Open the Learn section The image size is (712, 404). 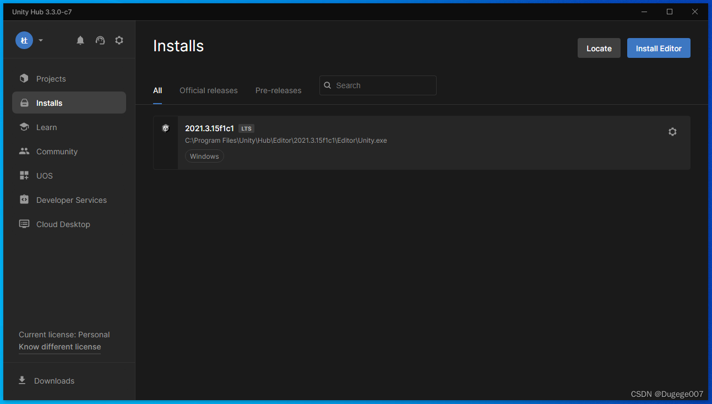[x=69, y=127]
